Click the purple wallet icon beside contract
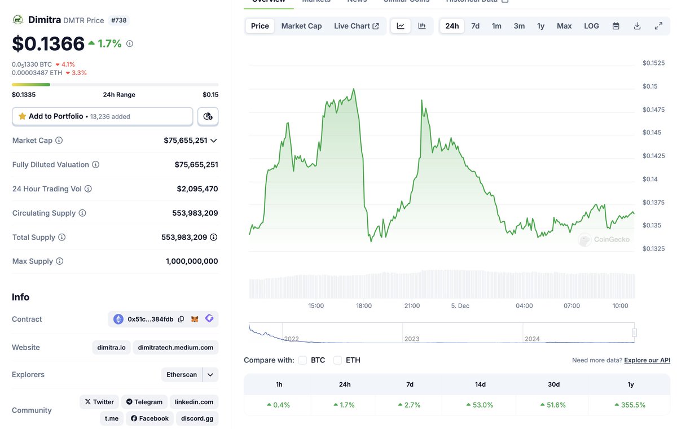The width and height of the screenshot is (677, 429). [209, 319]
